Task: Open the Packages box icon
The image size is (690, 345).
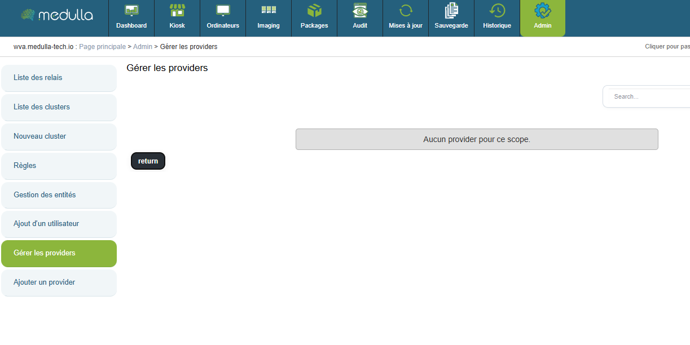Action: [314, 11]
